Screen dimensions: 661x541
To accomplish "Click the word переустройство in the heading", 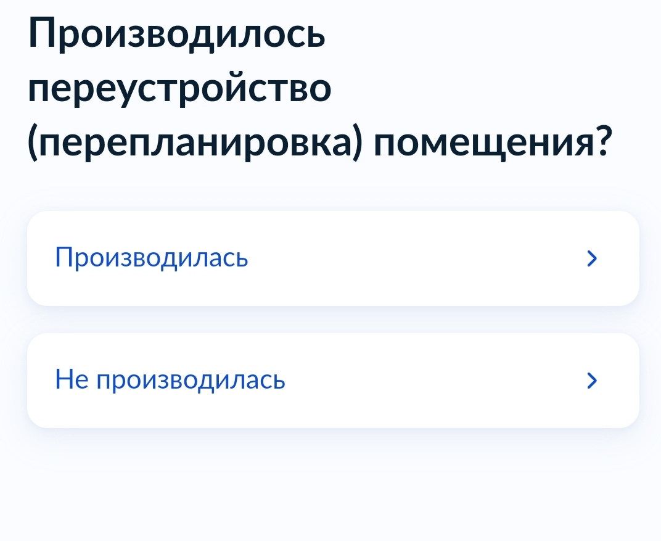I will (x=179, y=89).
